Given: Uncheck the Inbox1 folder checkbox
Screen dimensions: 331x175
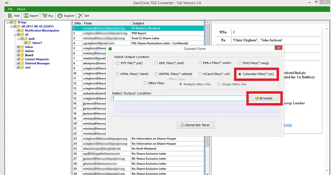Looking at the screenshot, I should [26, 43].
